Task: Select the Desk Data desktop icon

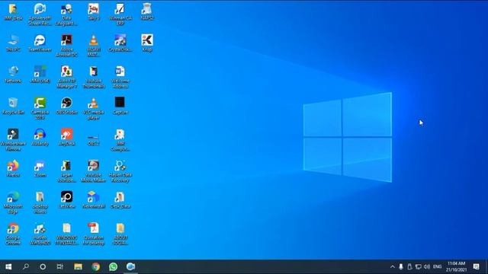Action: tap(120, 200)
